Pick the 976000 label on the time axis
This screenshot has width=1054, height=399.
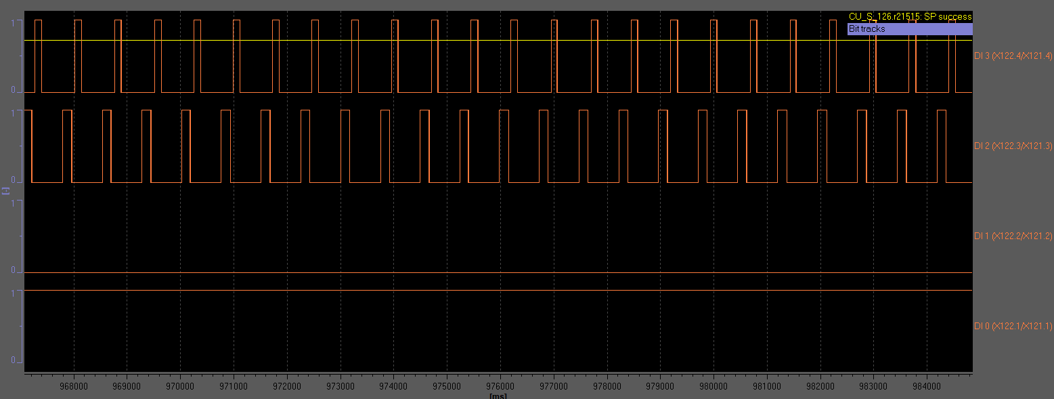[500, 385]
